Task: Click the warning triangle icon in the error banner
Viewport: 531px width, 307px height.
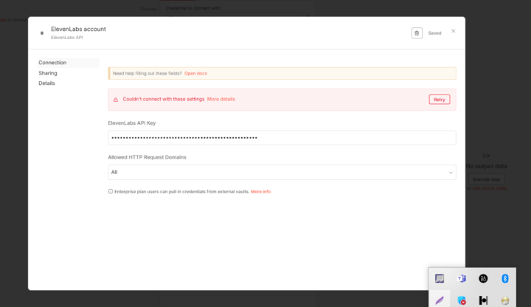Action: click(x=116, y=100)
